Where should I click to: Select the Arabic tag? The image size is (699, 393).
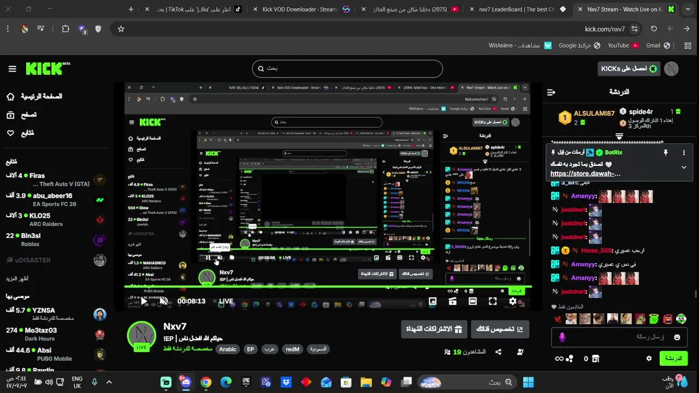click(228, 349)
